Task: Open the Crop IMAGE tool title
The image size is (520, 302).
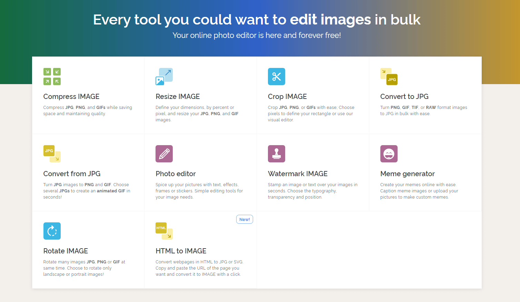Action: coord(287,97)
